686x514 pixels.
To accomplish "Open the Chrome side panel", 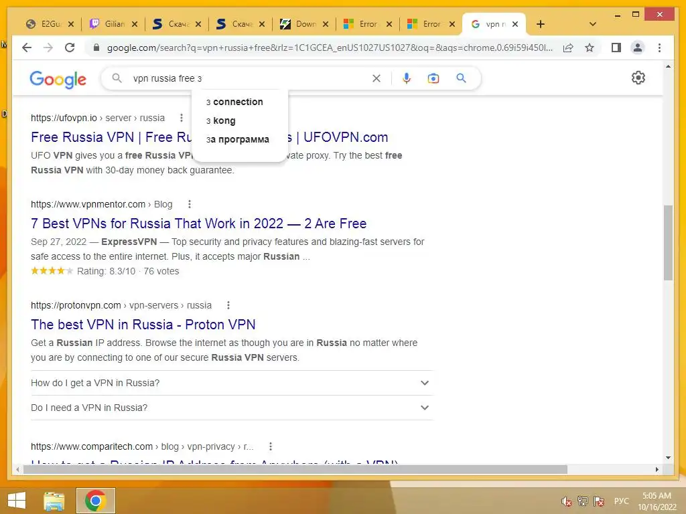I will (x=616, y=48).
